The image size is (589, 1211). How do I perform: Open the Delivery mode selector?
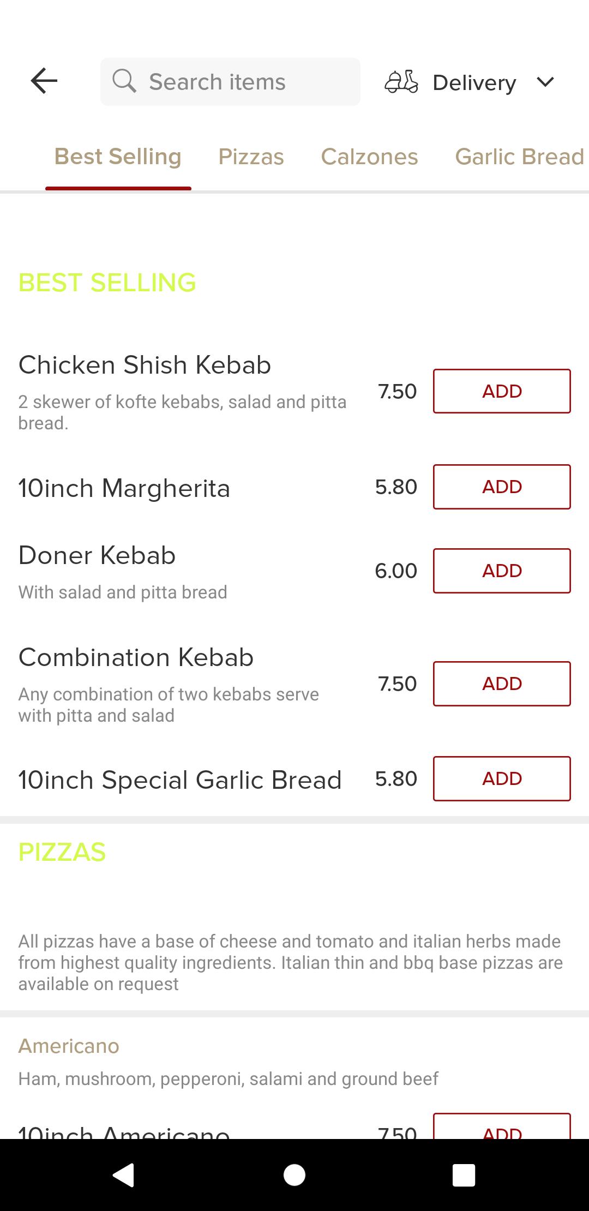pyautogui.click(x=474, y=83)
